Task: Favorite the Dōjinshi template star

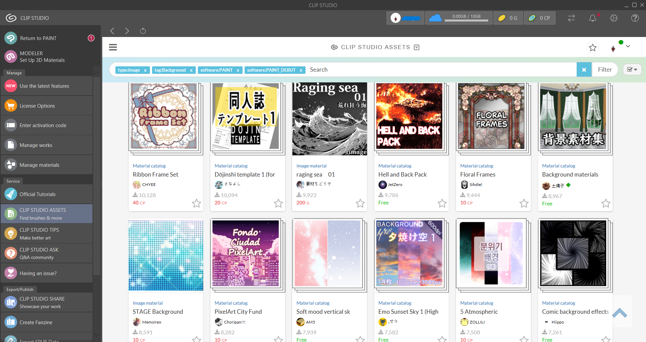Action: click(x=278, y=203)
